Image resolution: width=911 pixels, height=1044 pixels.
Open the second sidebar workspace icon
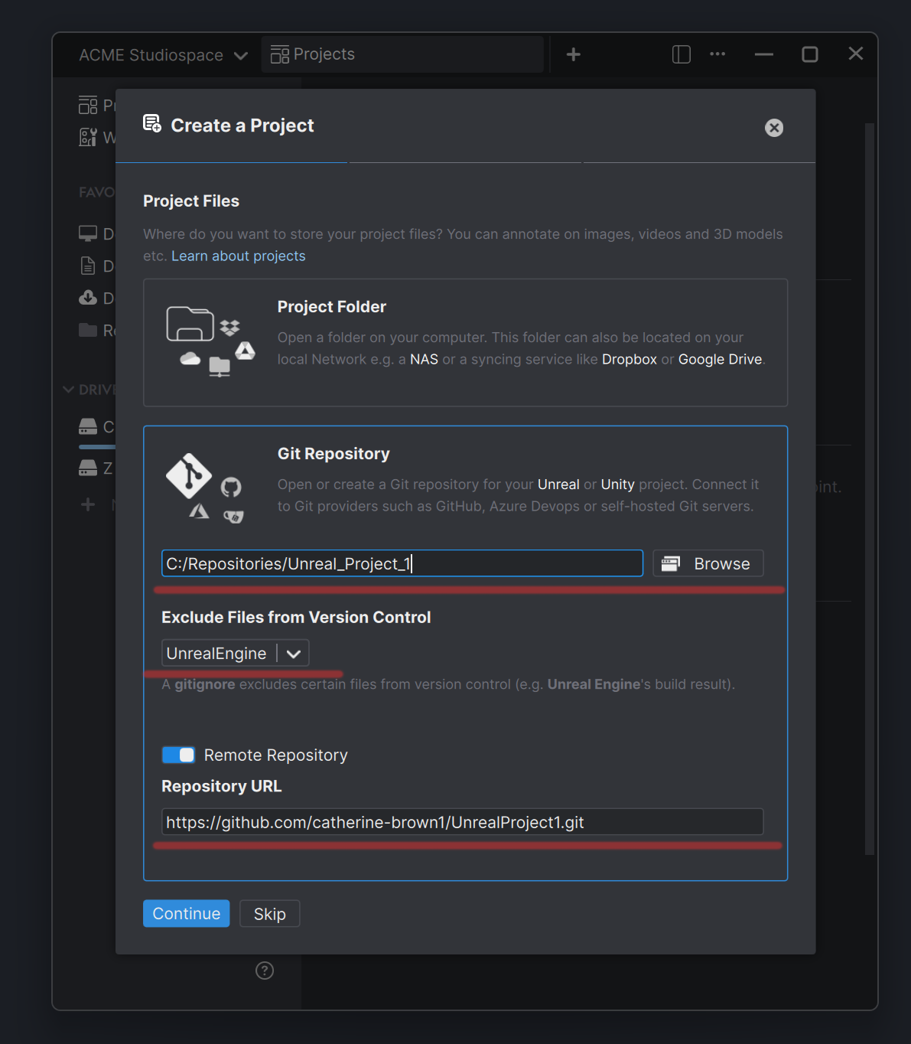click(x=88, y=137)
